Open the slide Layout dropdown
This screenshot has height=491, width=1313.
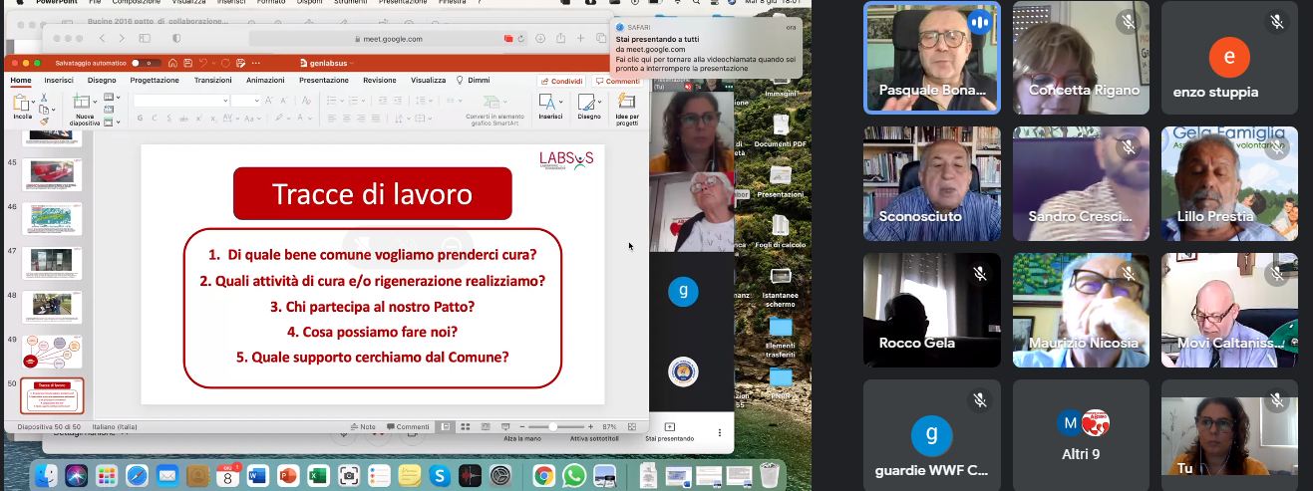(x=112, y=98)
